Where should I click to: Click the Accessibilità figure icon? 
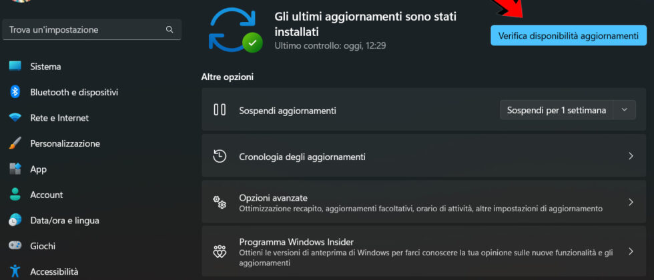[15, 271]
